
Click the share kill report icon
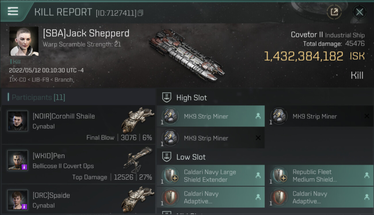point(334,12)
